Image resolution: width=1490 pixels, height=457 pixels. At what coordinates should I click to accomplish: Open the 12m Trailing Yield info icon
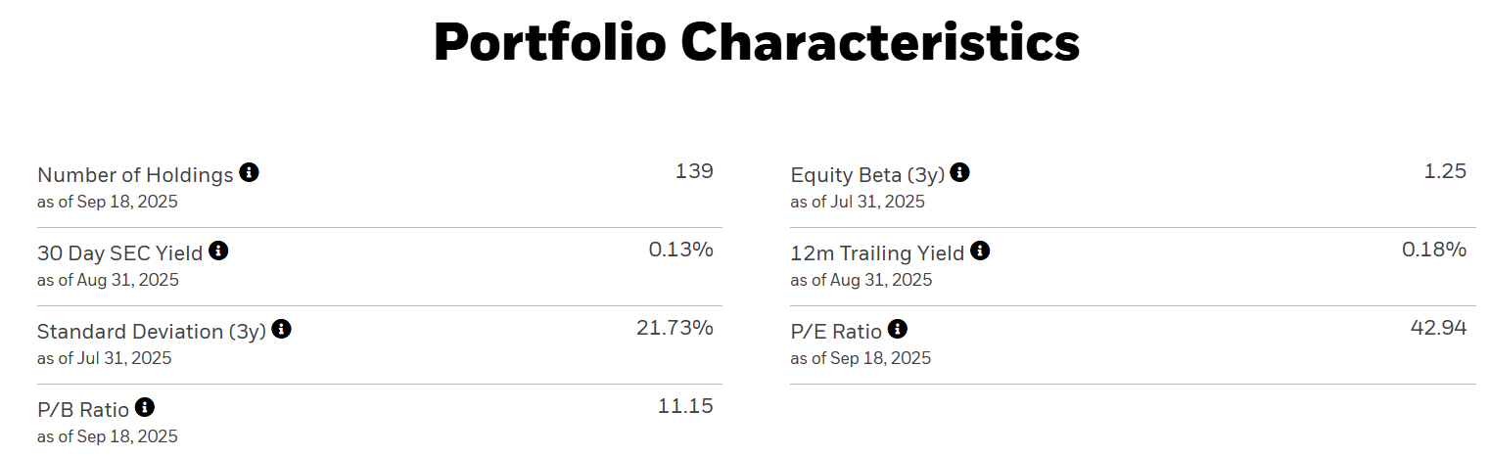tap(981, 251)
